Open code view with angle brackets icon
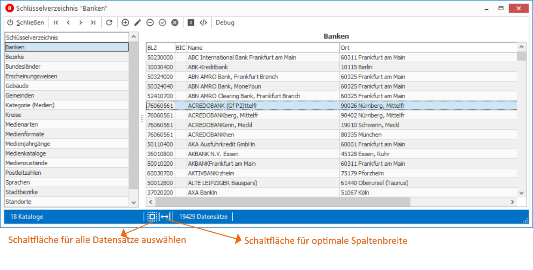 [x=203, y=23]
